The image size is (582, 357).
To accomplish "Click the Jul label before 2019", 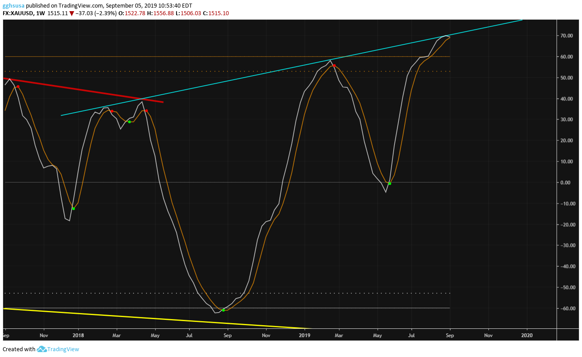I will tap(189, 335).
